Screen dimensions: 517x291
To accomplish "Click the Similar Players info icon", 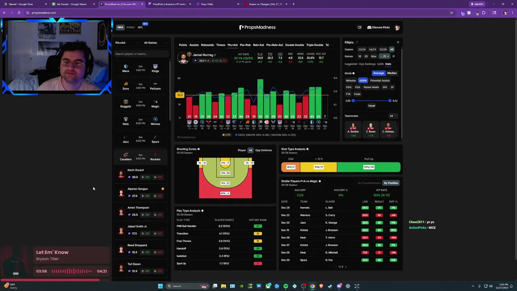I will click(319, 181).
